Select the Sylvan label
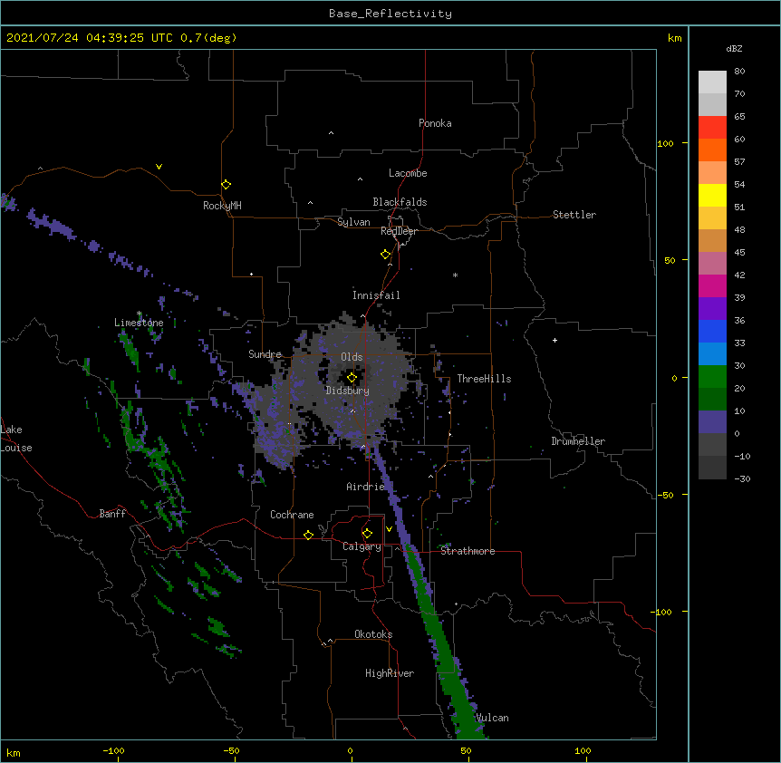 tap(353, 222)
